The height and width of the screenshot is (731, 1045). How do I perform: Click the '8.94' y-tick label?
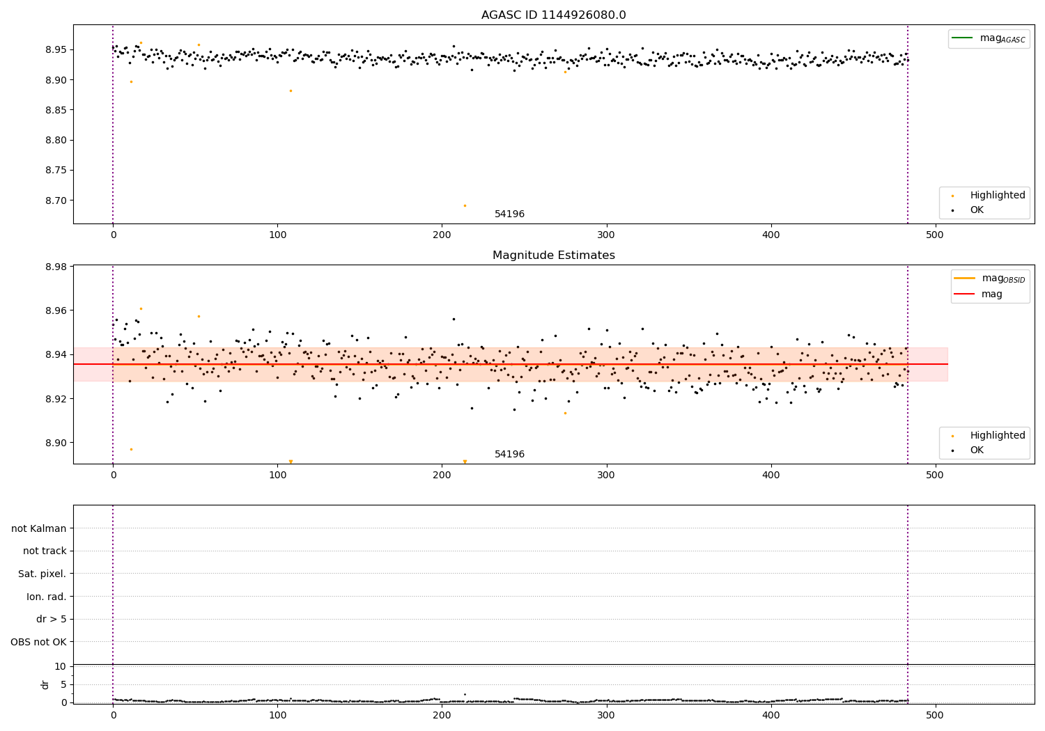pyautogui.click(x=57, y=355)
